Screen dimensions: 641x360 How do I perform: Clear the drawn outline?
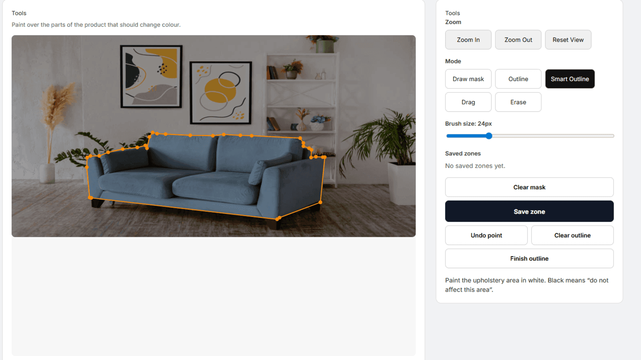tap(572, 235)
